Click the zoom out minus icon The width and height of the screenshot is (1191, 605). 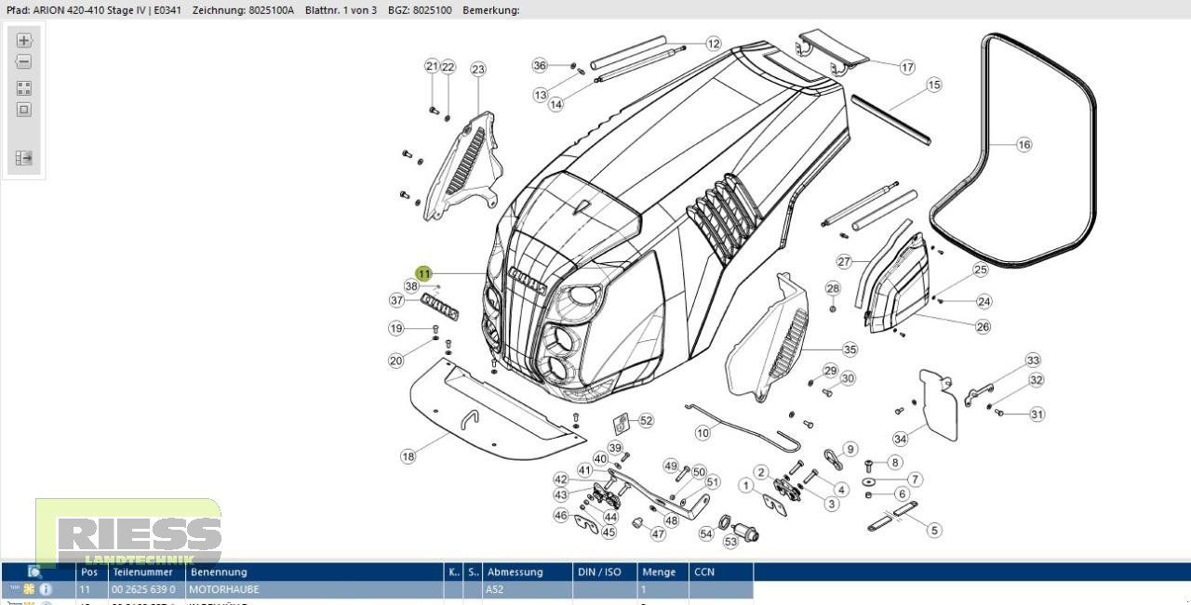pyautogui.click(x=24, y=62)
